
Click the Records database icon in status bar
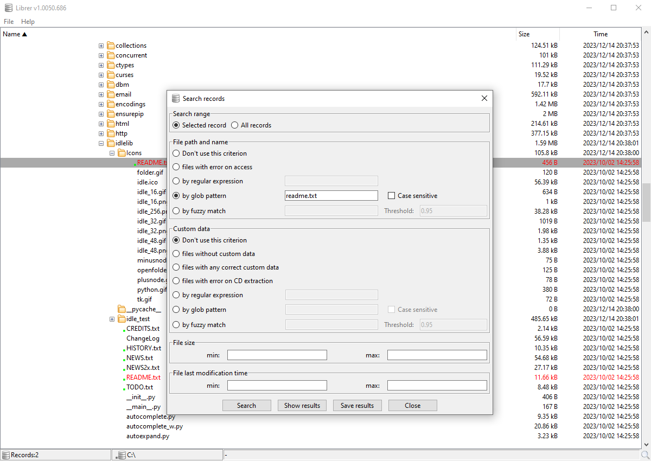pyautogui.click(x=5, y=455)
